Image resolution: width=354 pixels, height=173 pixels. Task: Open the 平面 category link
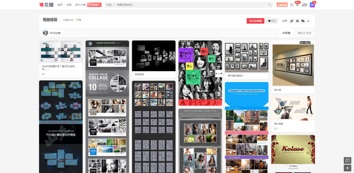coord(79,20)
